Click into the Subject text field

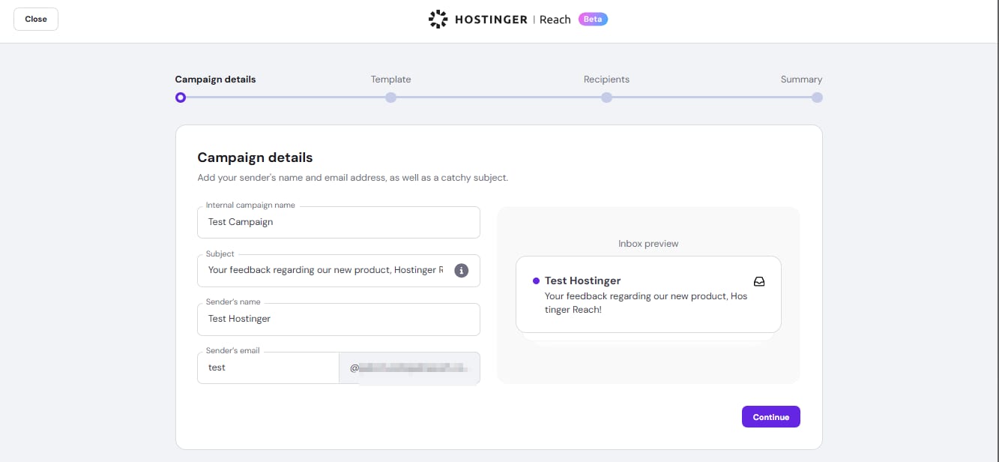coord(325,271)
